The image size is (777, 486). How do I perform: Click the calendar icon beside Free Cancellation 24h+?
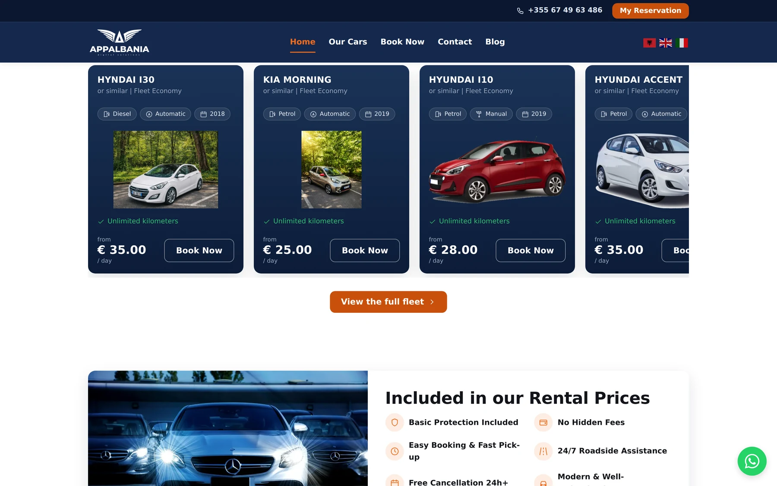coord(395,482)
